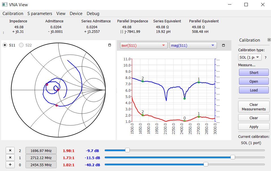Image resolution: width=271 pixels, height=171 pixels.
Task: Open the S parameters menu
Action: 40,14
